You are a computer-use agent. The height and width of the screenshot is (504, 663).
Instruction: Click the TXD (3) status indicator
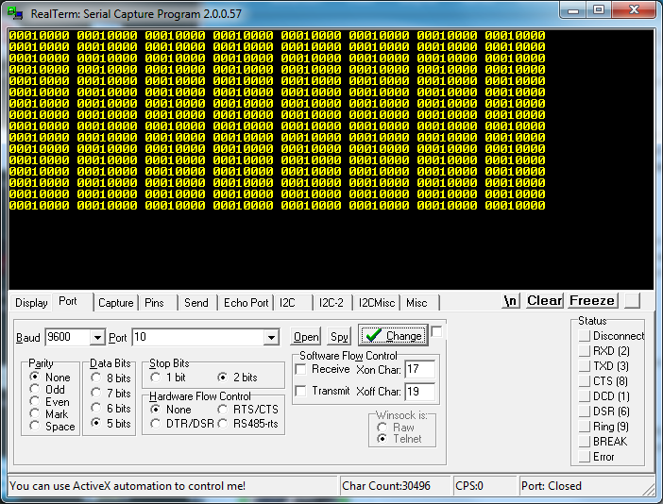[585, 366]
